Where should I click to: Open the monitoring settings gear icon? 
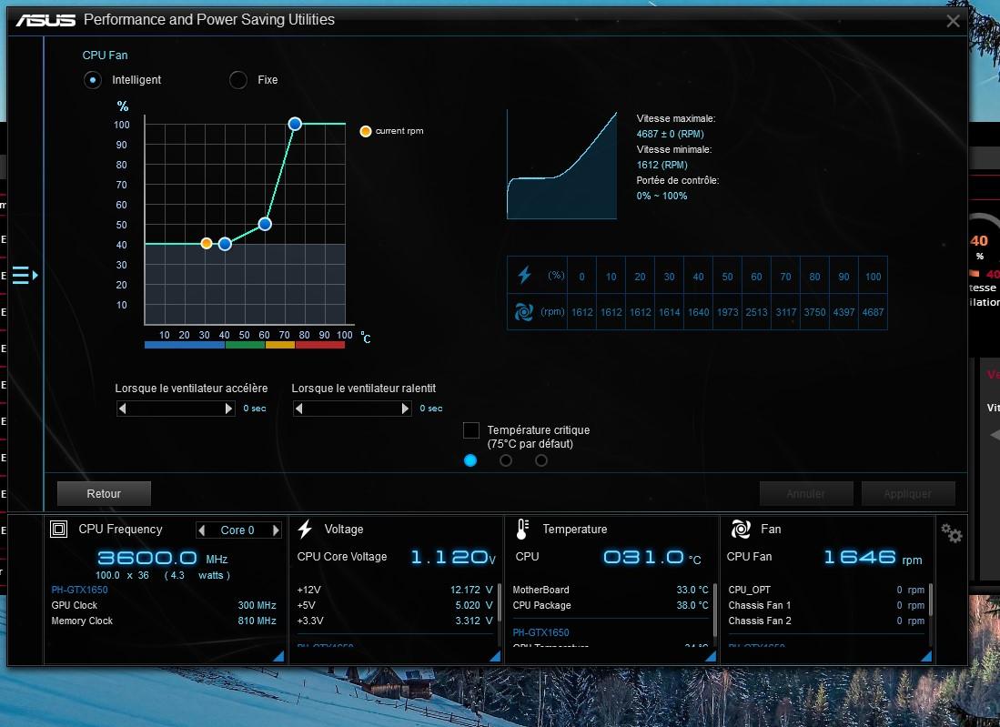(951, 532)
